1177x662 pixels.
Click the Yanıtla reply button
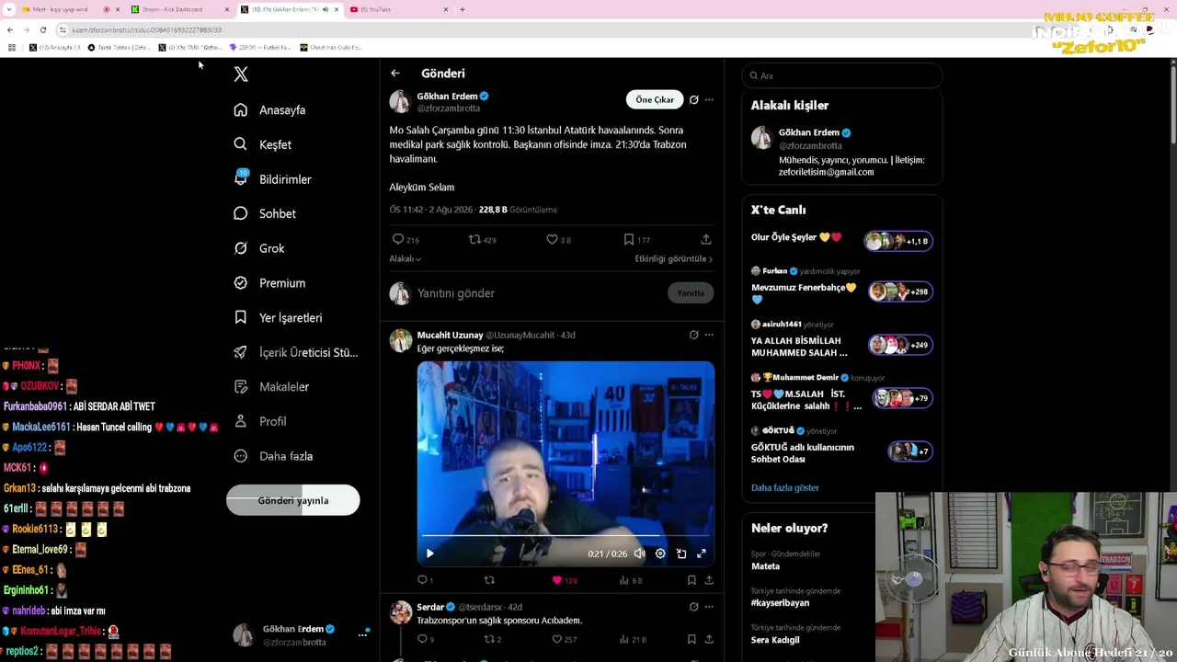point(691,293)
